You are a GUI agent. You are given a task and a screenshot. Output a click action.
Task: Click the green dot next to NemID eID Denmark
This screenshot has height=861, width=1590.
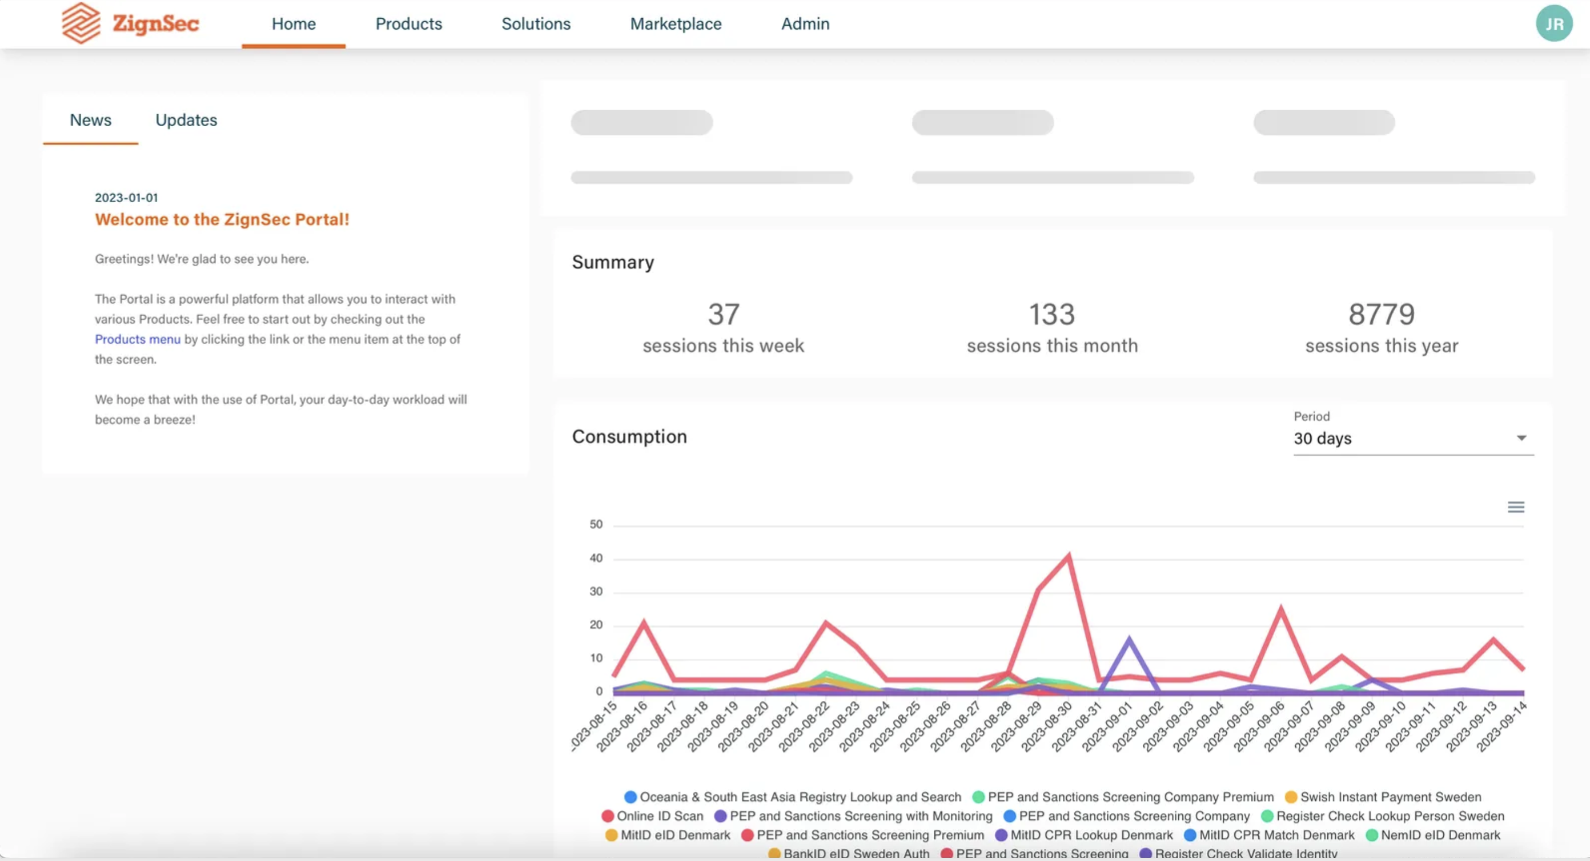coord(1373,835)
